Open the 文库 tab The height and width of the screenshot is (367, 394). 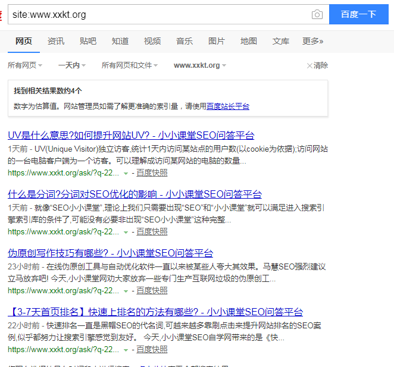pos(281,41)
